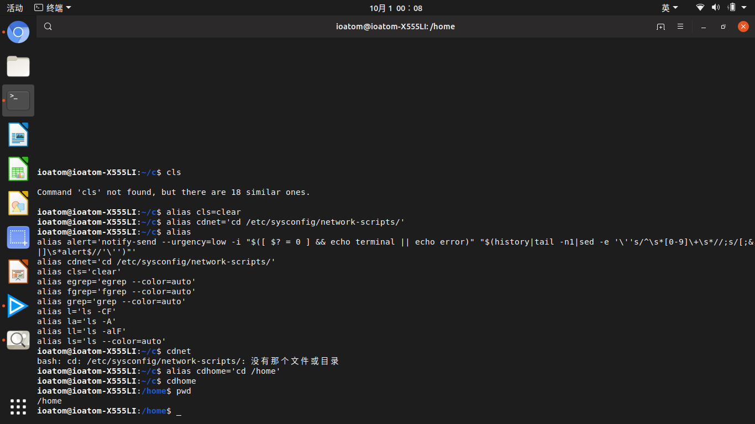Screen dimensions: 755x424
Task: Open the system status menu arrow
Action: (745, 8)
